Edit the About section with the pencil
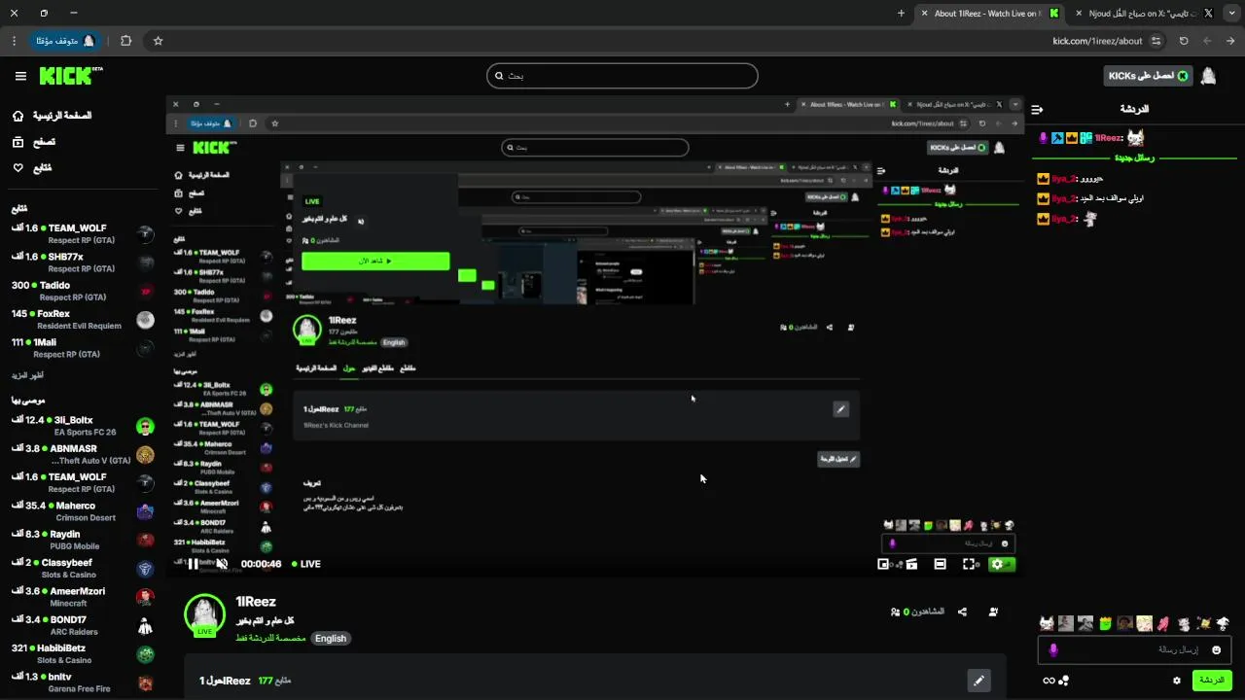 [x=978, y=681]
